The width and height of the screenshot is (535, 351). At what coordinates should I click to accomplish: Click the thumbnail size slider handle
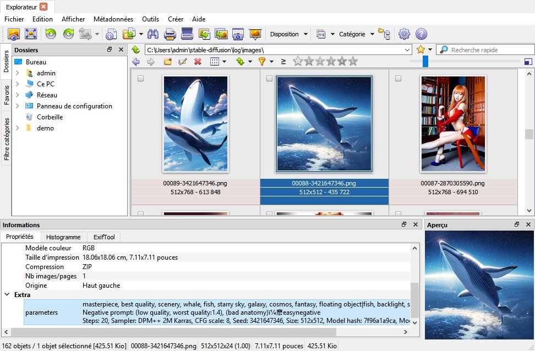[x=425, y=62]
